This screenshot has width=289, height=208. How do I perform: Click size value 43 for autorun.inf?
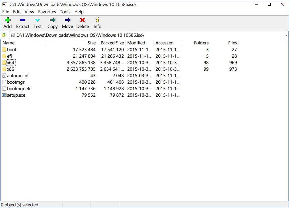coord(93,75)
